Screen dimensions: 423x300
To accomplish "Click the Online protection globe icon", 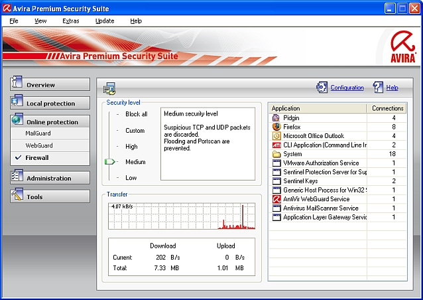I will pos(17,119).
